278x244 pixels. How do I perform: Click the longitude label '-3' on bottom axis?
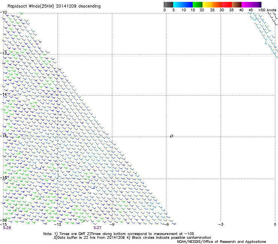click(221, 224)
